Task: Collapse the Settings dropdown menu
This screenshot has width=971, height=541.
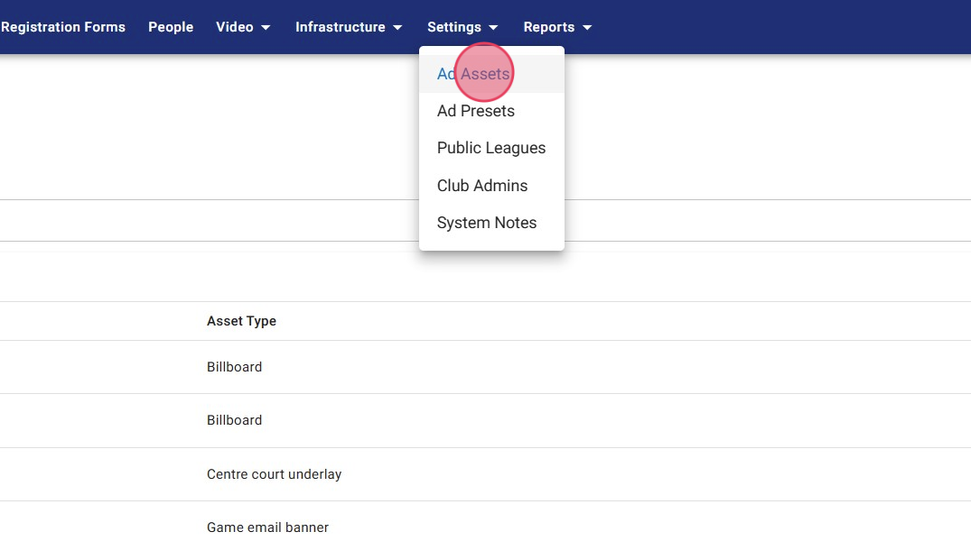Action: [x=462, y=27]
